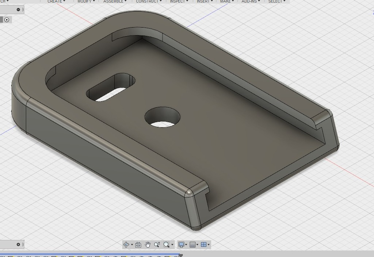Open the INSPECT menu
374x257 pixels.
[x=178, y=1]
